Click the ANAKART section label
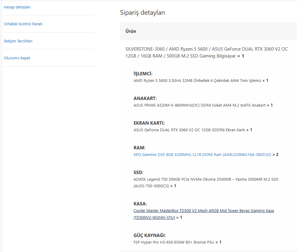Viewport: 297px width, 252px height. point(145,98)
